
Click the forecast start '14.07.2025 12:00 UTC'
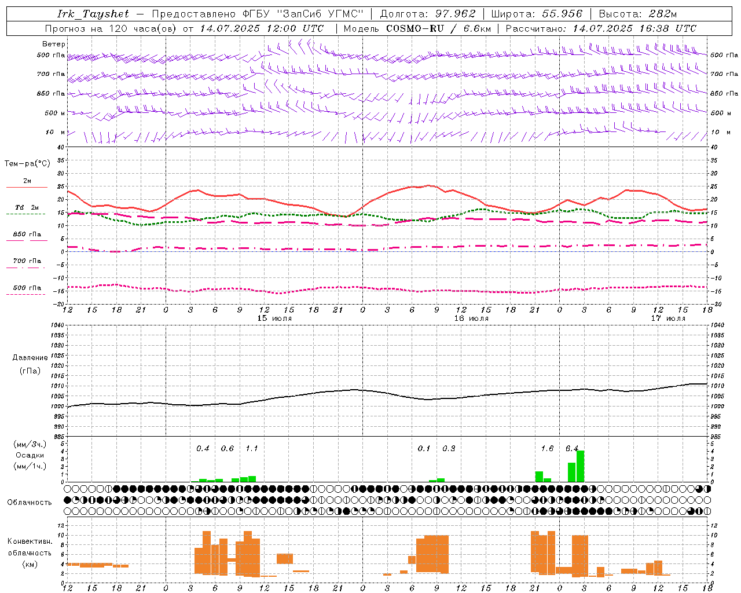pyautogui.click(x=262, y=28)
